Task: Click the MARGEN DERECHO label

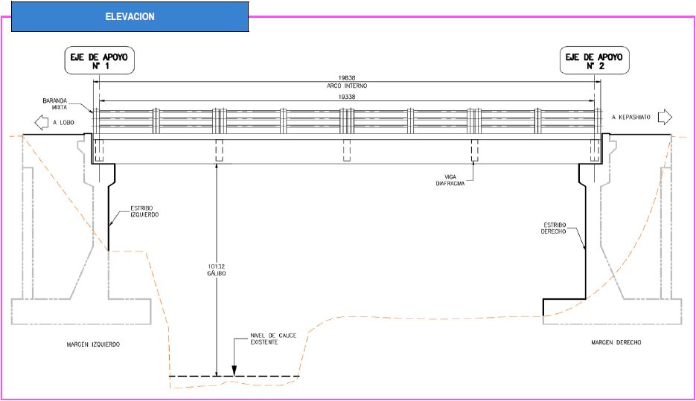Action: point(616,342)
